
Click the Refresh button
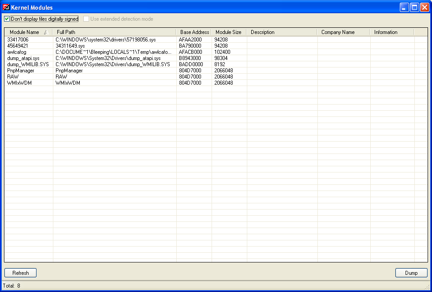[20, 273]
